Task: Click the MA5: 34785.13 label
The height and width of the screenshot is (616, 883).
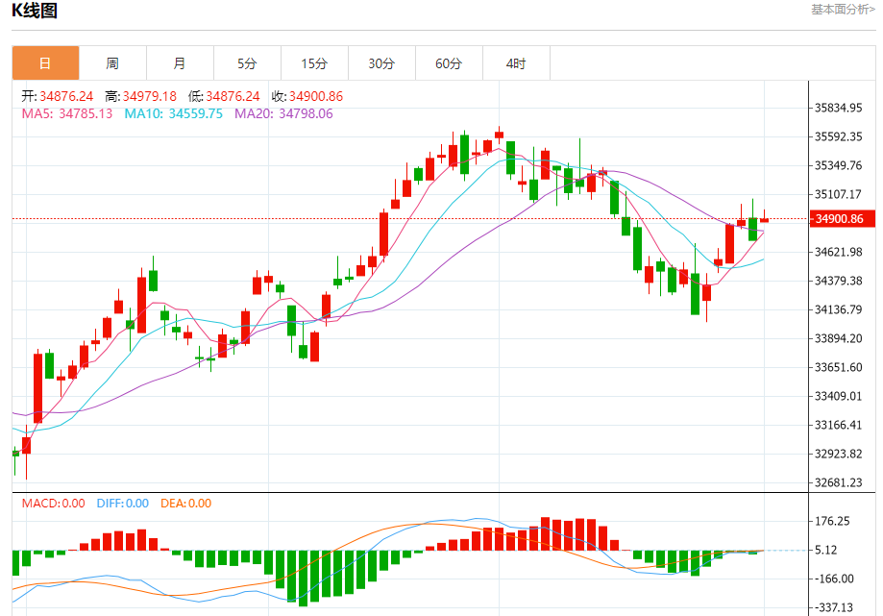Action: pyautogui.click(x=67, y=113)
